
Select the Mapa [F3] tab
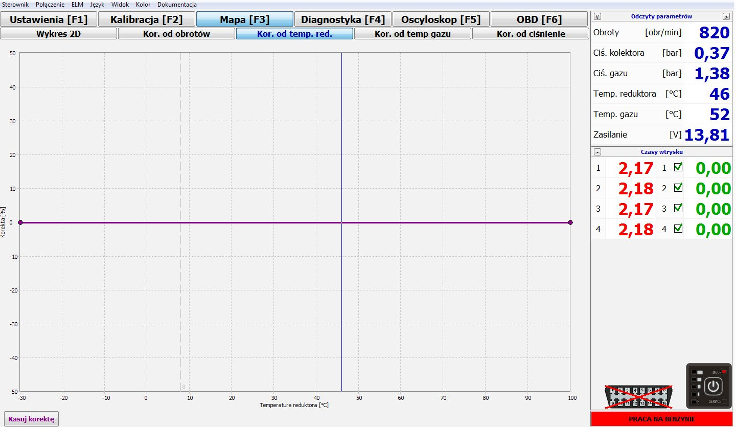click(245, 19)
